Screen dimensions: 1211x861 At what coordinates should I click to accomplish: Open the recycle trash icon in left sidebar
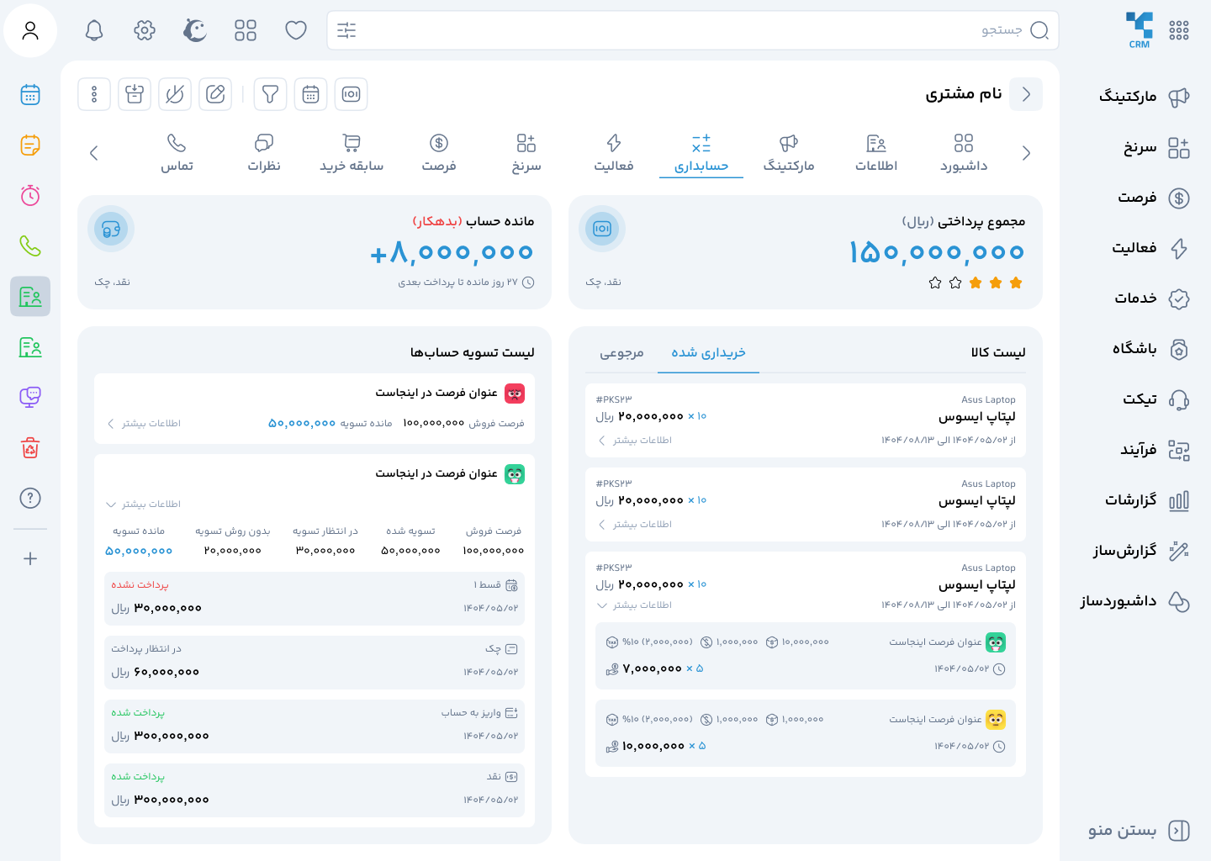coord(30,448)
